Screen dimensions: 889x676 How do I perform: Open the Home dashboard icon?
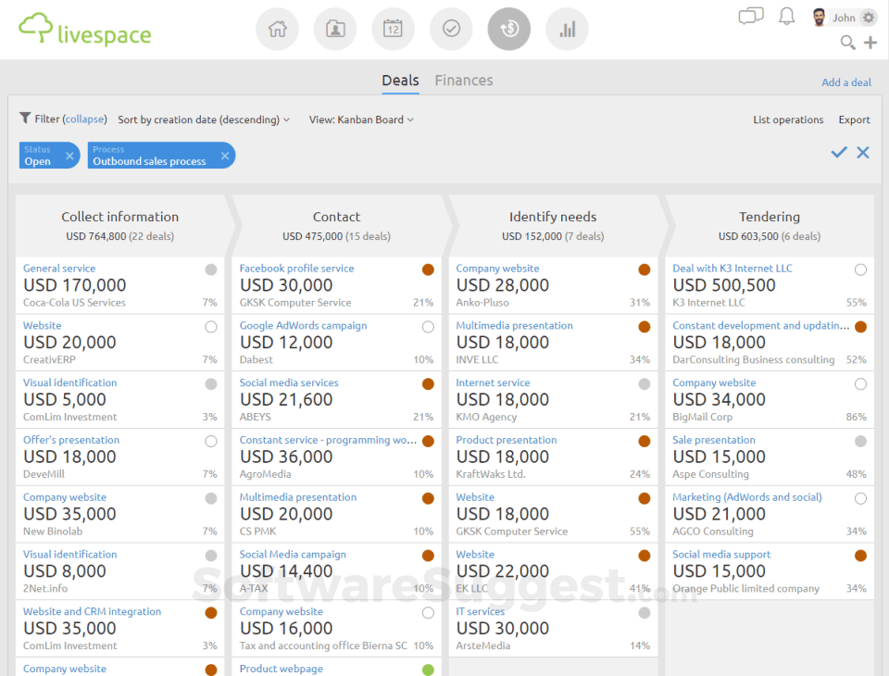point(277,29)
